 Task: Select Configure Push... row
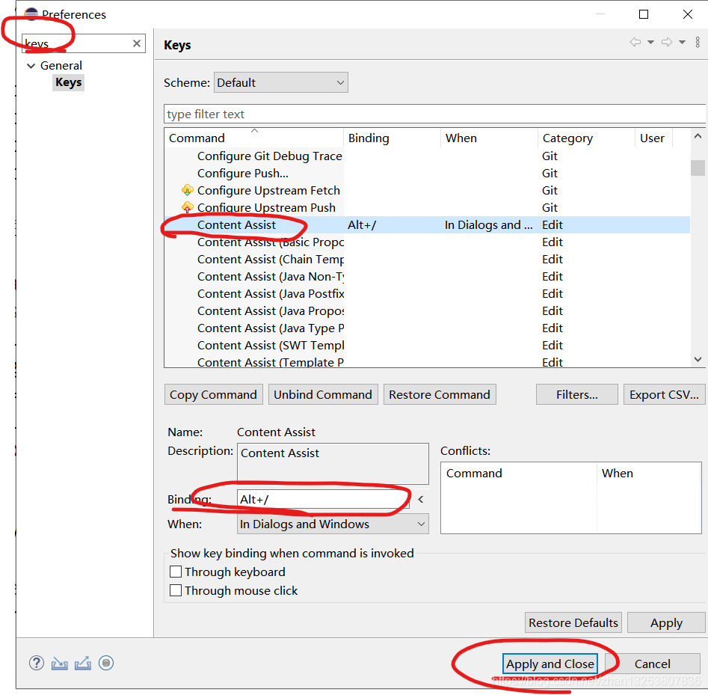427,174
